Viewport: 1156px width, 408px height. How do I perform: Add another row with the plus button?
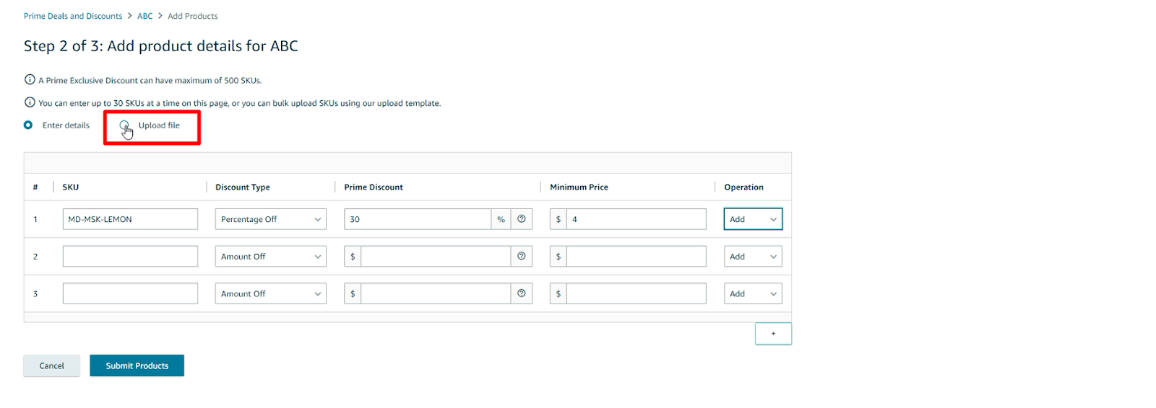773,334
